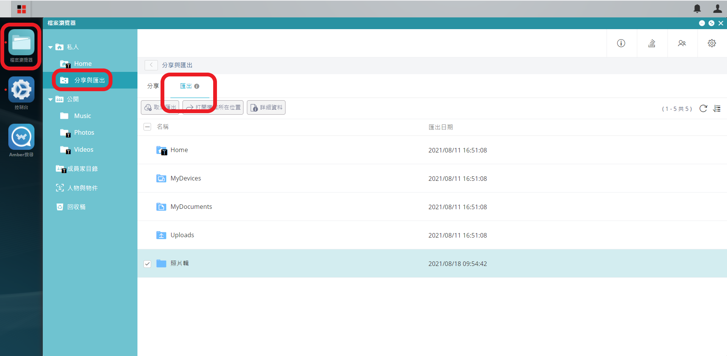The image size is (727, 356).
Task: Click the MyDocuments folder icon
Action: [x=161, y=207]
